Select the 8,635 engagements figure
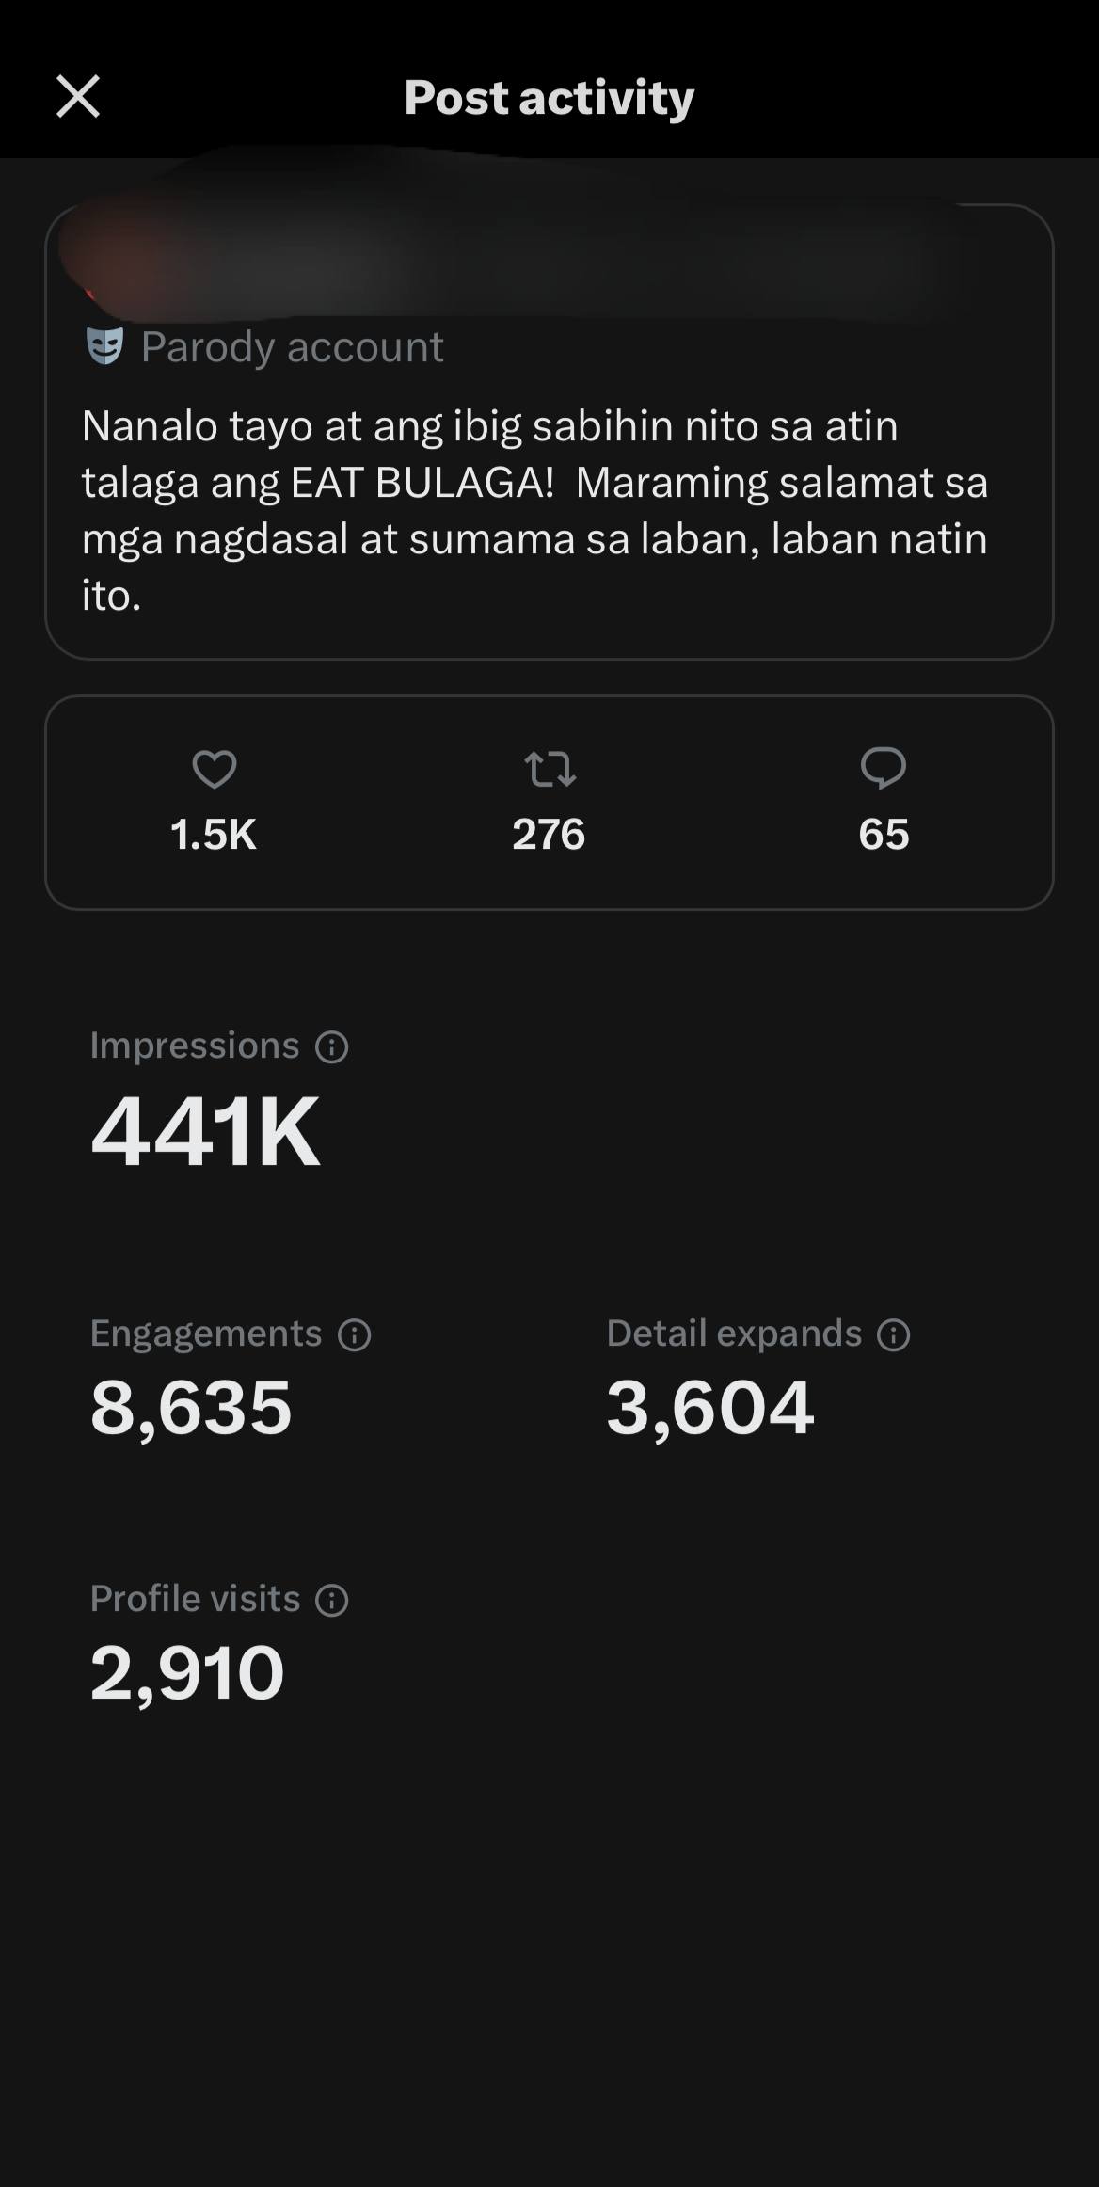 pyautogui.click(x=191, y=1408)
